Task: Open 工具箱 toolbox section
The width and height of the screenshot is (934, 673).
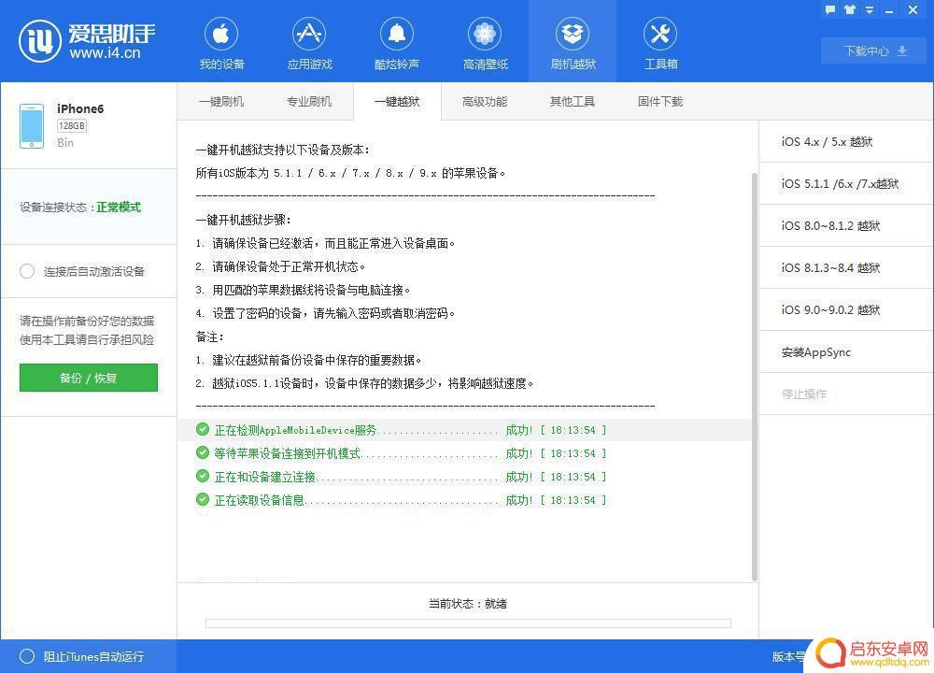Action: tap(660, 43)
